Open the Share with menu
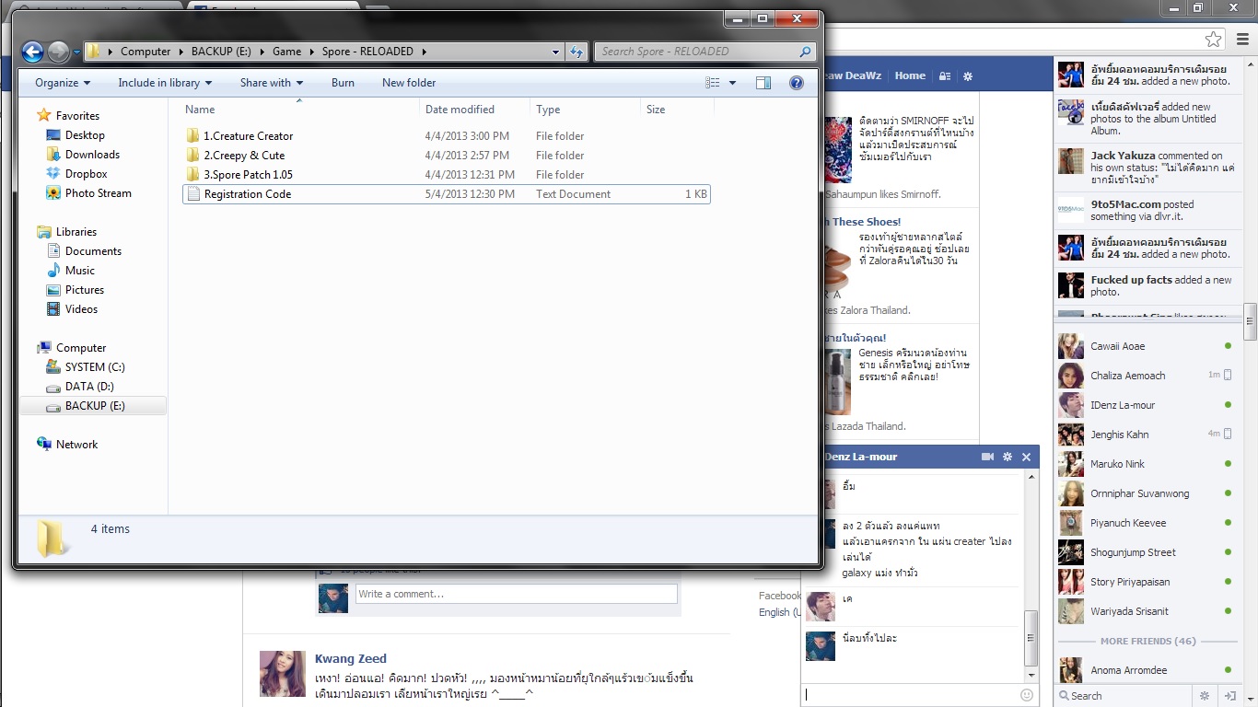 click(x=272, y=83)
